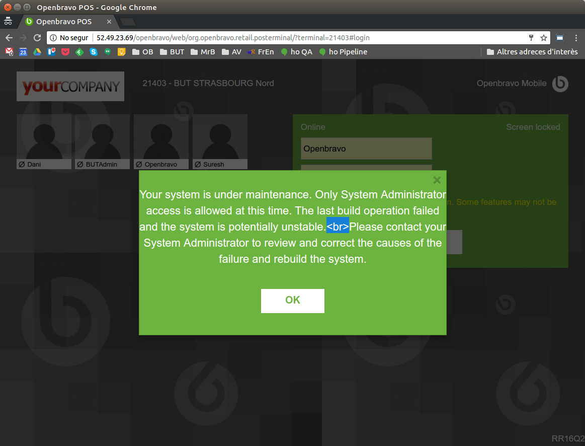Open the saved password key icon
Screen dimensions: 585x446
531,38
